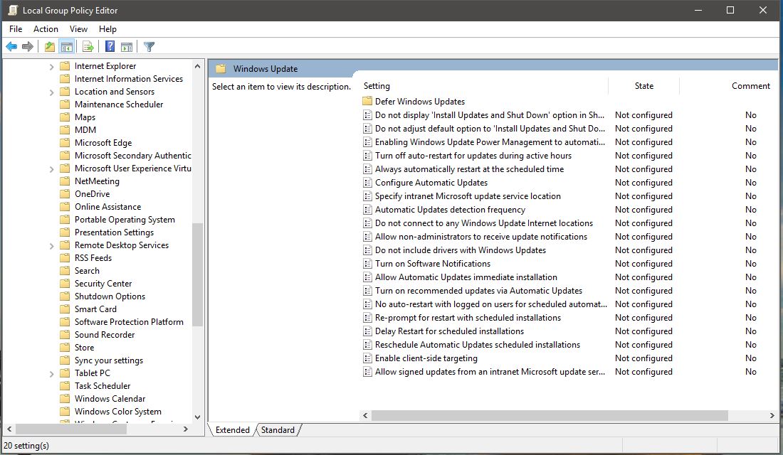Click the folder icon next to Smart Card
783x455 pixels.
pyautogui.click(x=64, y=309)
